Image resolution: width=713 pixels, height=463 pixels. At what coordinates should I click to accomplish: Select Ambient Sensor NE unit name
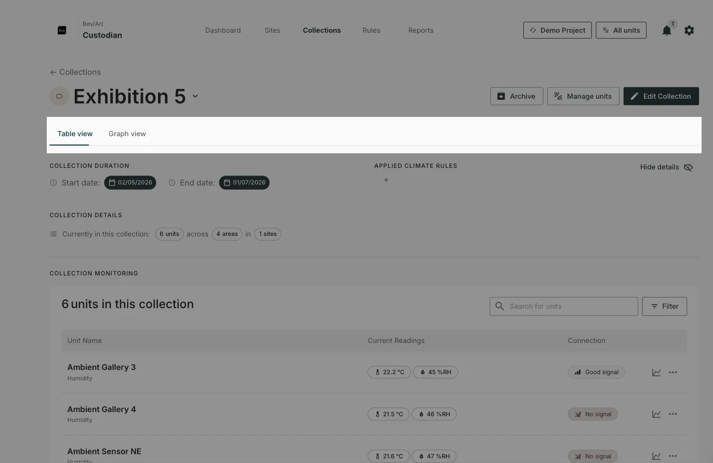coord(104,452)
